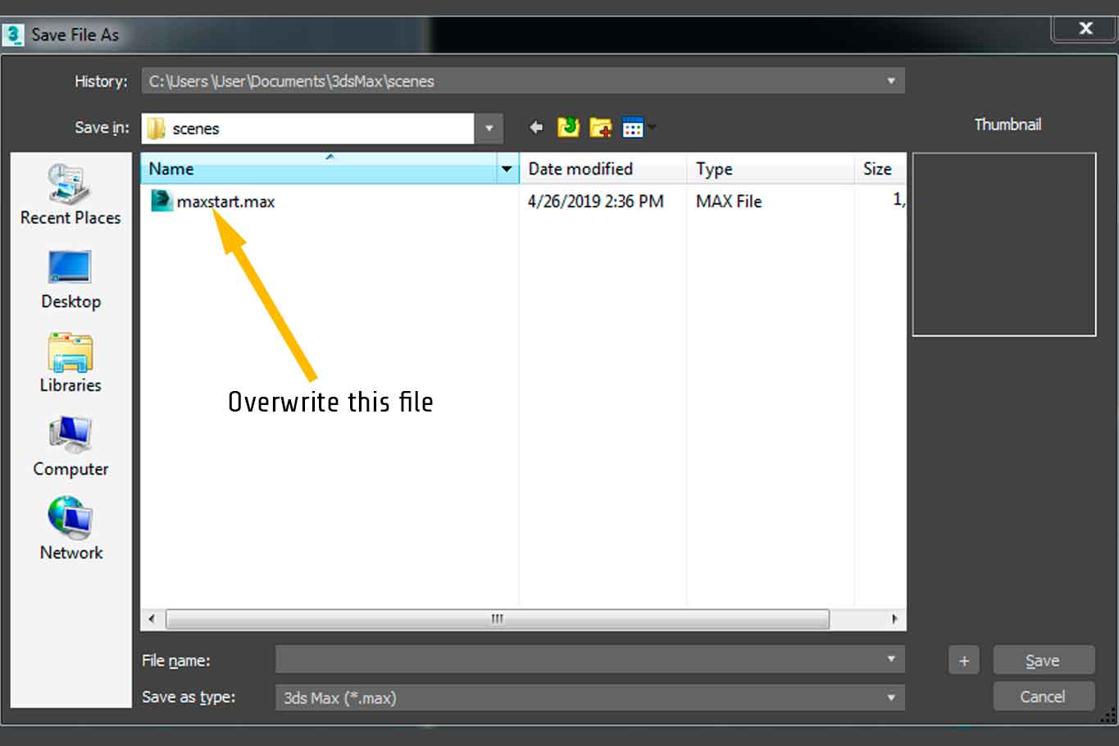
Task: Click the horizontal scrollbar thumb
Action: click(497, 619)
